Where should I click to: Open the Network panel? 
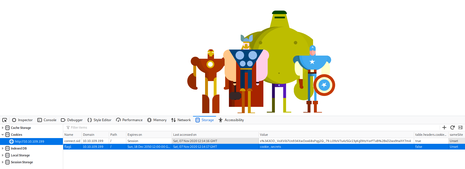pyautogui.click(x=181, y=120)
